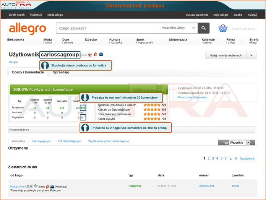Open the Typ 'Wszystkie' filter dropdown
Screen dimensions: 266x200
pos(239,143)
